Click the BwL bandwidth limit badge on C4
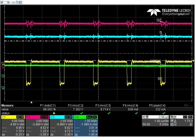Viewport: 195px width, 137px height. coord(89,117)
